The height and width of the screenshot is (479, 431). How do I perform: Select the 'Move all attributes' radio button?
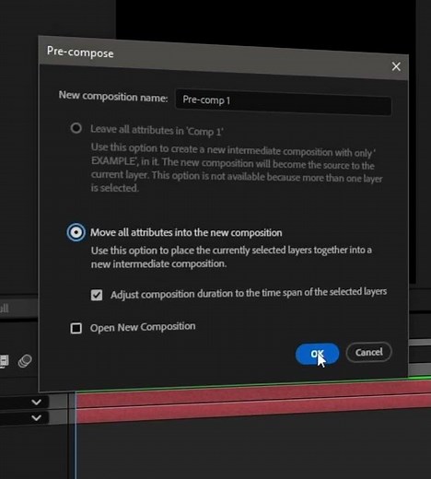click(x=76, y=232)
